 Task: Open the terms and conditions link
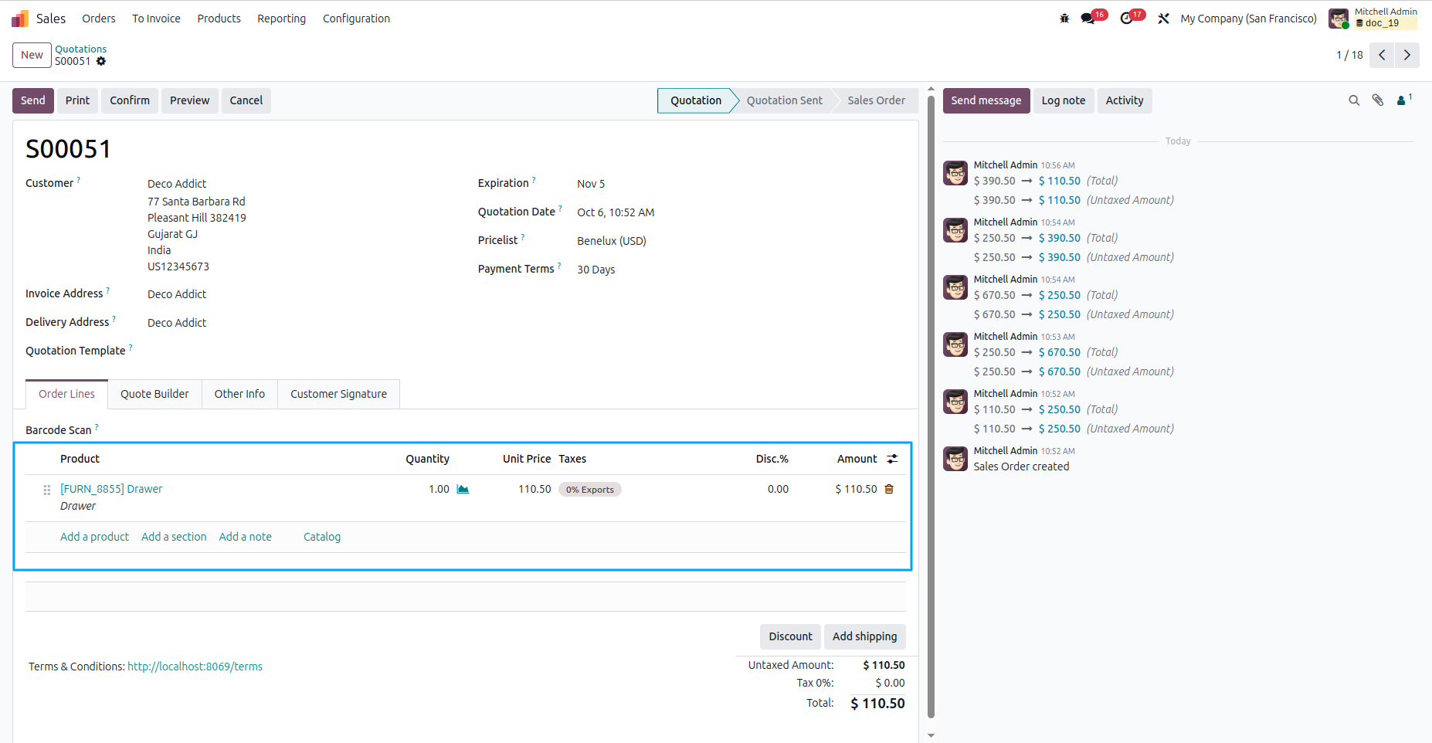(x=195, y=667)
